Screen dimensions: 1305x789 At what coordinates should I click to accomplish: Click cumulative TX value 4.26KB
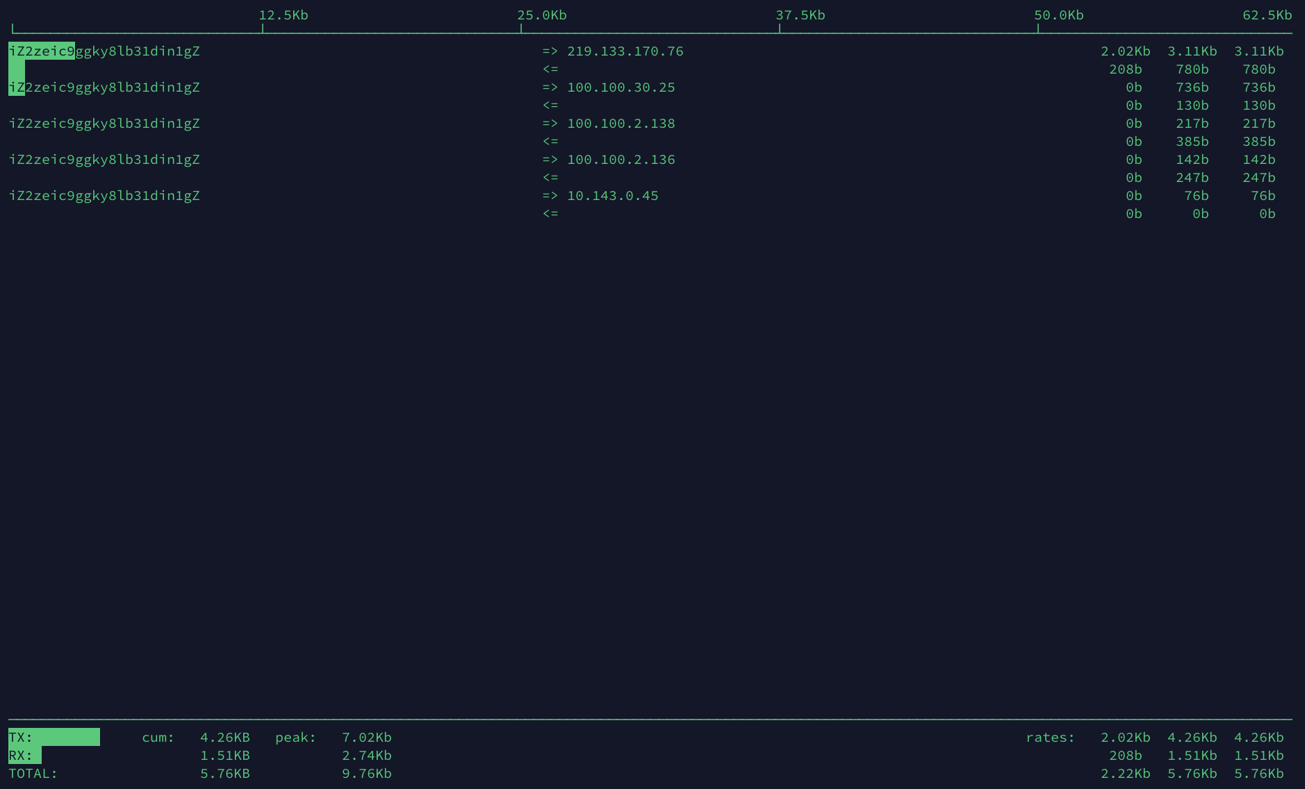[225, 738]
